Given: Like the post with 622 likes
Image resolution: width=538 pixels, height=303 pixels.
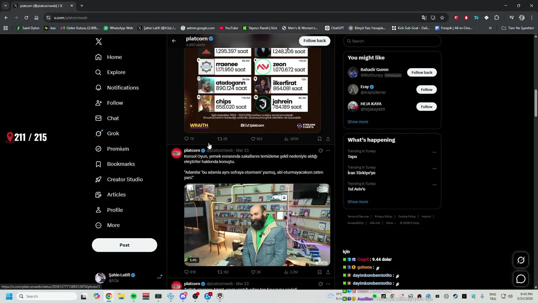Looking at the screenshot, I should pos(256,138).
